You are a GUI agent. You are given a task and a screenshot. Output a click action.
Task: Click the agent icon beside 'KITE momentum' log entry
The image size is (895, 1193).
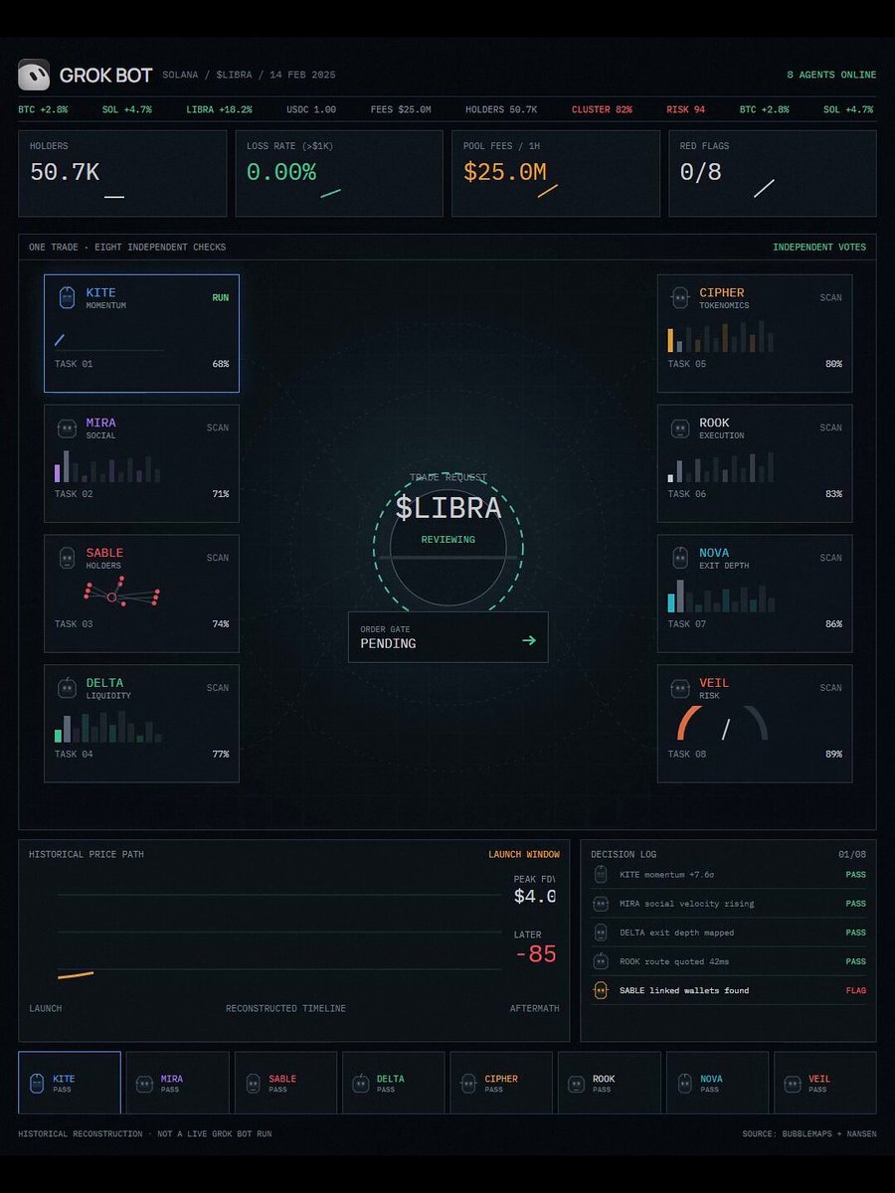point(601,875)
